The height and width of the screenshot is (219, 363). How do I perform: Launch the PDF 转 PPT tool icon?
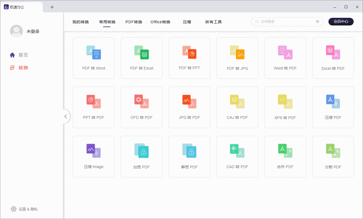[x=189, y=52]
